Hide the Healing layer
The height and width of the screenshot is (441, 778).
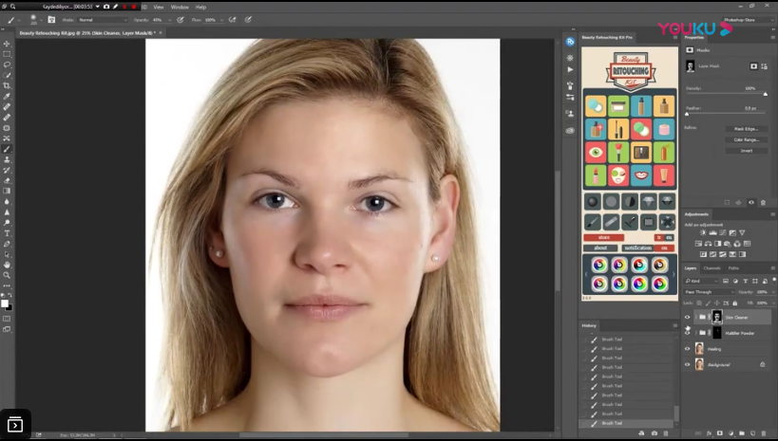(687, 349)
